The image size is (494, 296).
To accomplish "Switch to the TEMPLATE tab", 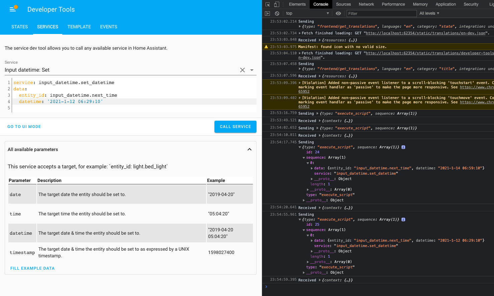I will 79,27.
